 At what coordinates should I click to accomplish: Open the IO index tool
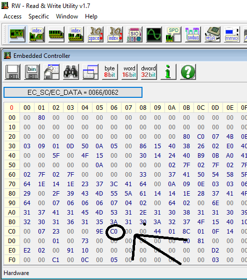115,34
